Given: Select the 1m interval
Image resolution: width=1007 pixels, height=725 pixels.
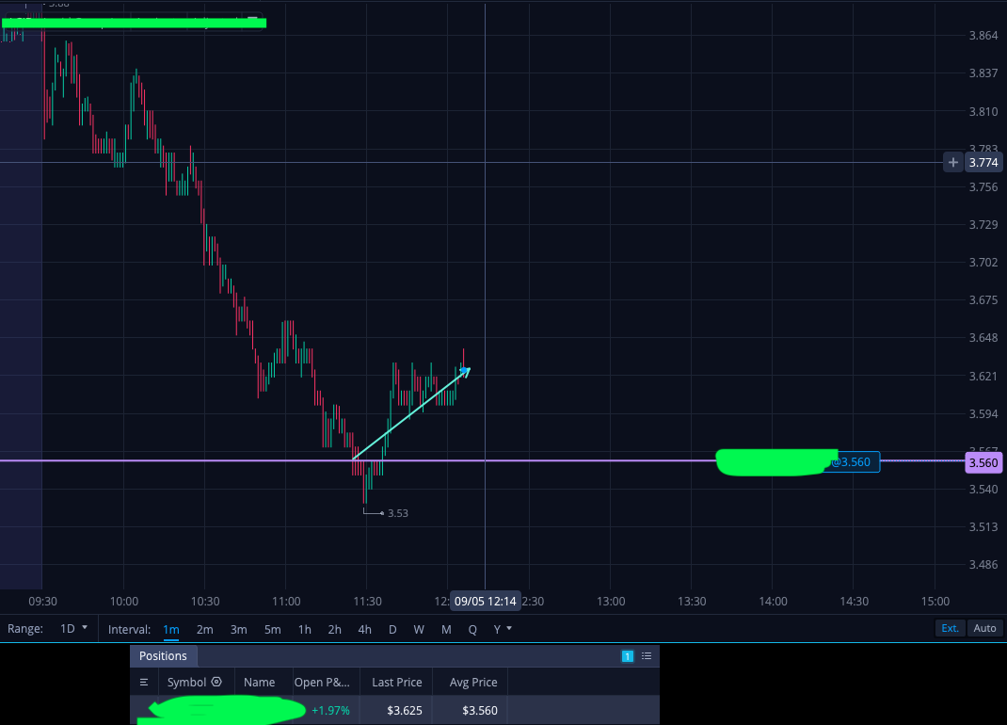Looking at the screenshot, I should 171,630.
